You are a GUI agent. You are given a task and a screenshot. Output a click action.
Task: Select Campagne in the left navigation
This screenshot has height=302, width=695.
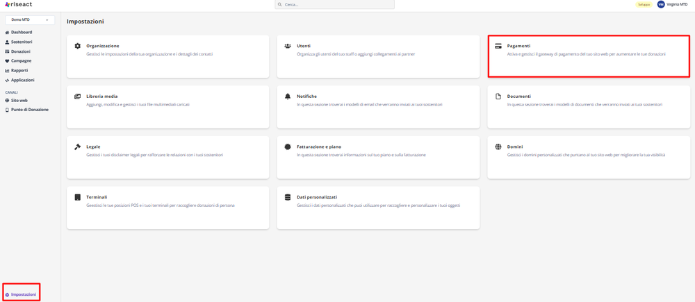click(x=21, y=61)
